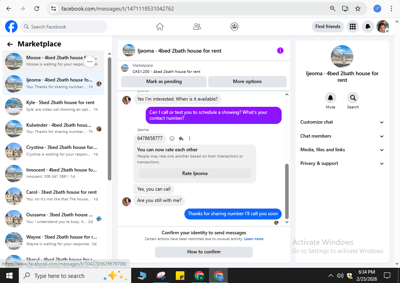400x283 pixels.
Task: Open the Snipping Tool taskbar icon
Action: (161, 276)
